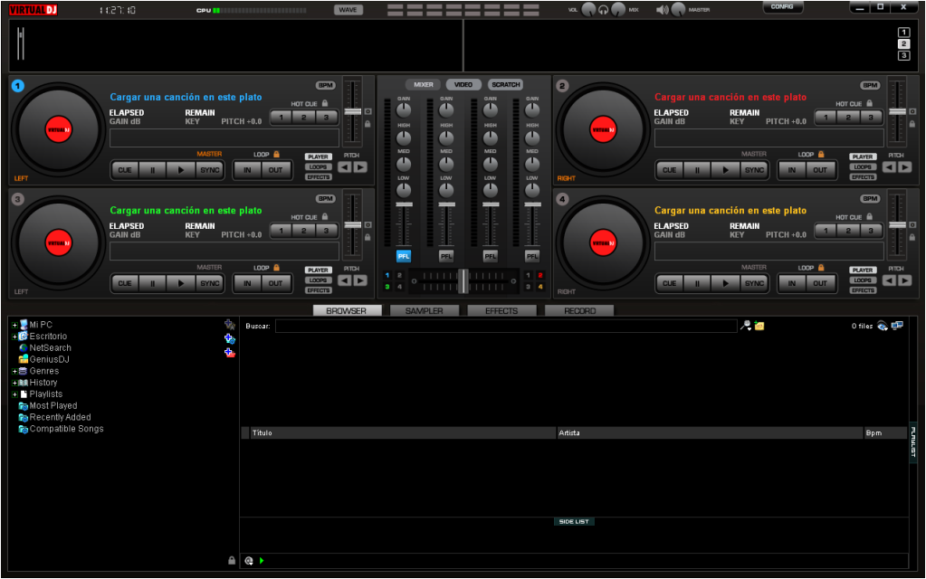The height and width of the screenshot is (579, 926).
Task: Toggle the hot cue lock on deck 2
Action: tap(869, 103)
